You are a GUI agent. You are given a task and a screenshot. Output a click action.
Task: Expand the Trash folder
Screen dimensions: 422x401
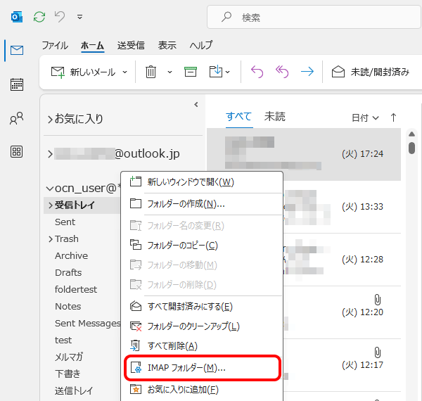pos(50,239)
